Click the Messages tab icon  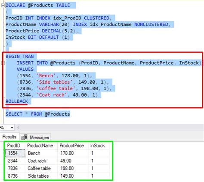(25, 137)
